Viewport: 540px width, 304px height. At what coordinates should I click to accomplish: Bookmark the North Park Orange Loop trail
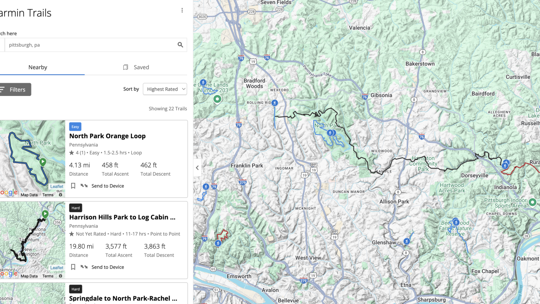point(73,186)
